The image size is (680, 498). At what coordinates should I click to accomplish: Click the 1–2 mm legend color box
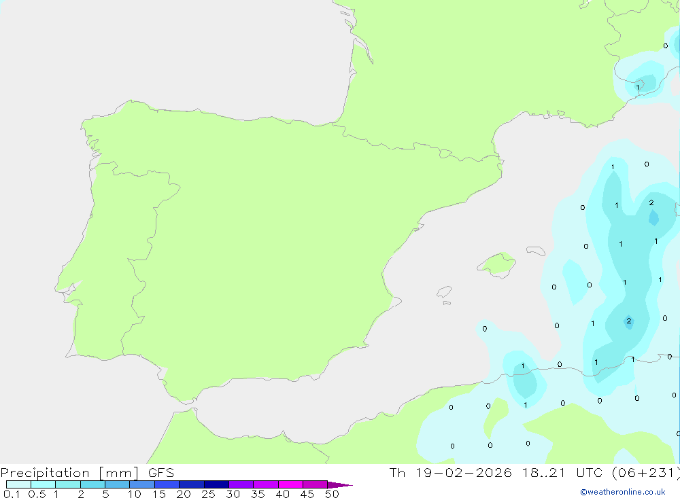click(68, 484)
